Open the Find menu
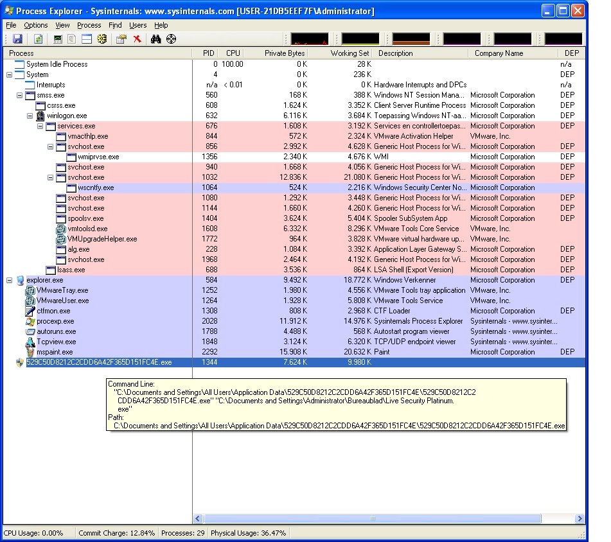The width and height of the screenshot is (611, 542). click(115, 25)
